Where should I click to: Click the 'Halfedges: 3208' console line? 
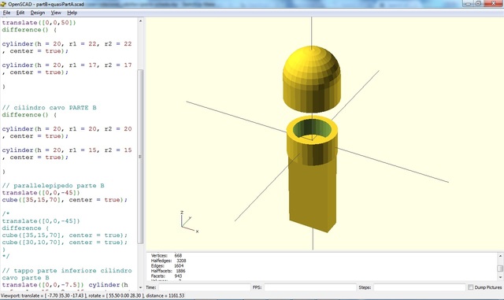(169, 261)
